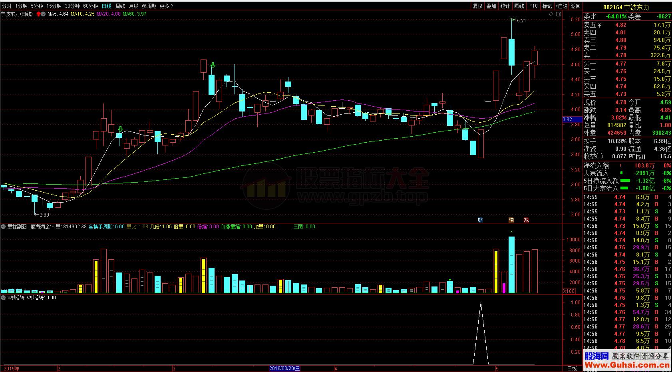Expand the V型反转 indicator dropdown
Viewport: 672px width, 372px height.
click(x=3, y=298)
